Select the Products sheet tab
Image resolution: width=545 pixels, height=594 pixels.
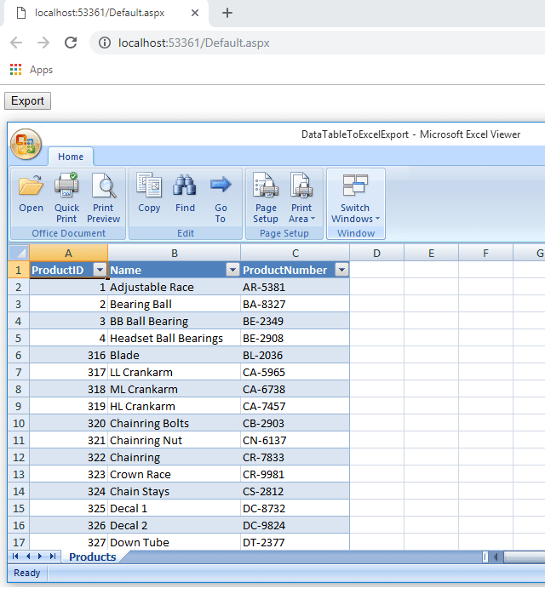coord(93,557)
